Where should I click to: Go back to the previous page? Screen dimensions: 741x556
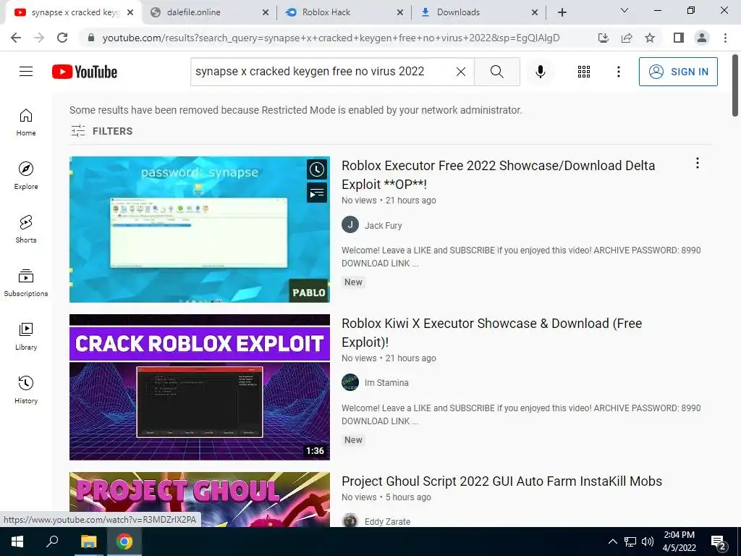pyautogui.click(x=16, y=38)
